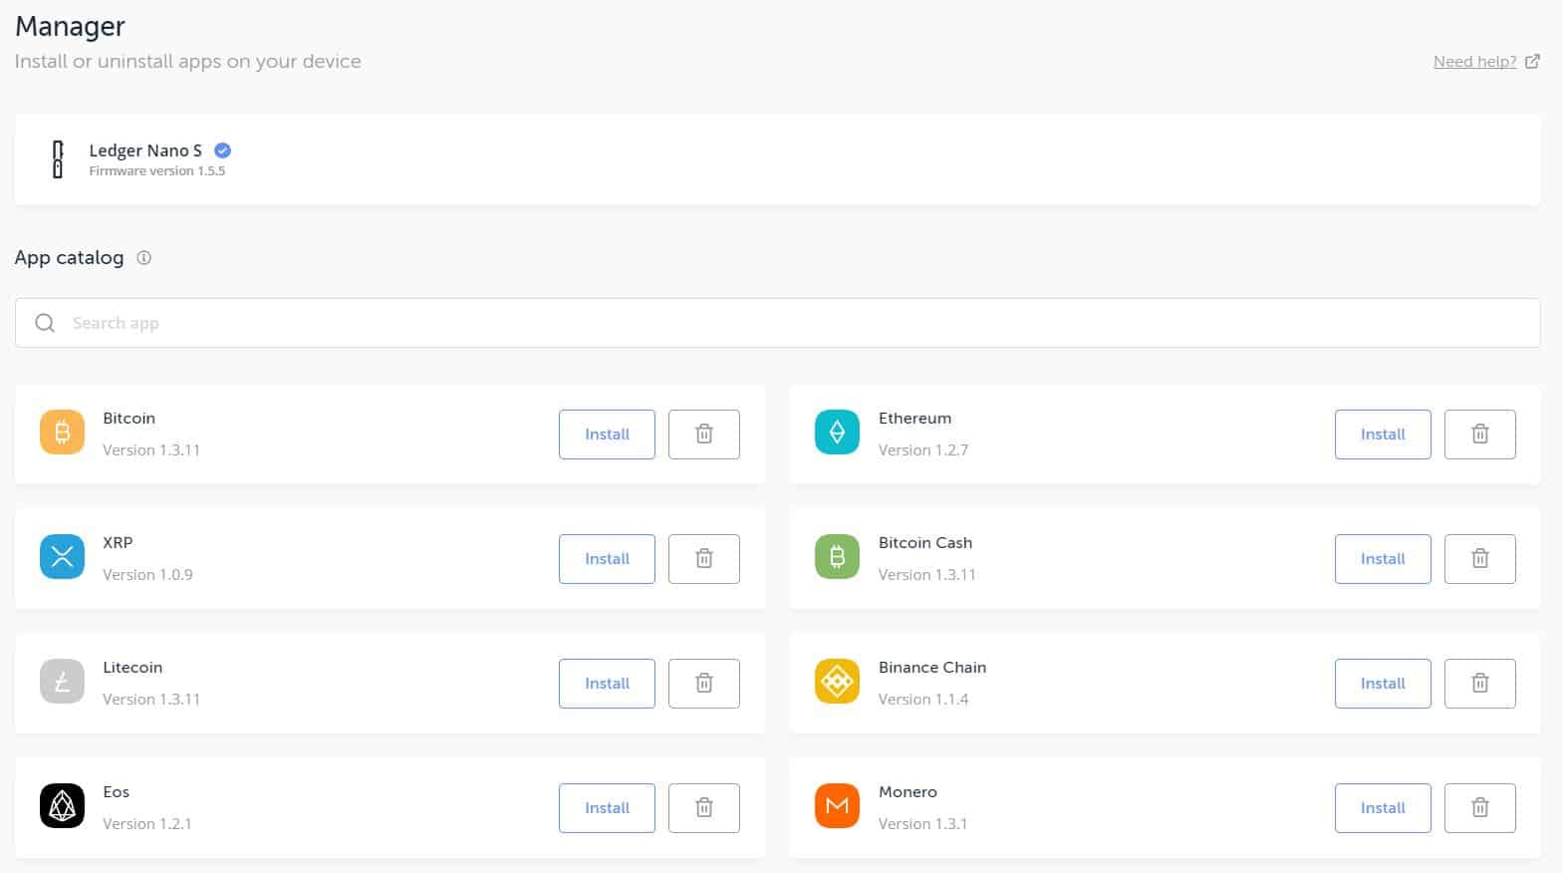Install the Bitcoin app

(607, 435)
